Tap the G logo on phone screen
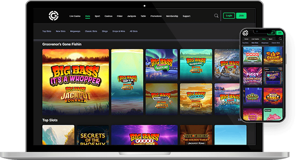Image resolution: width=298 pixels, height=160 pixels. (x=245, y=33)
